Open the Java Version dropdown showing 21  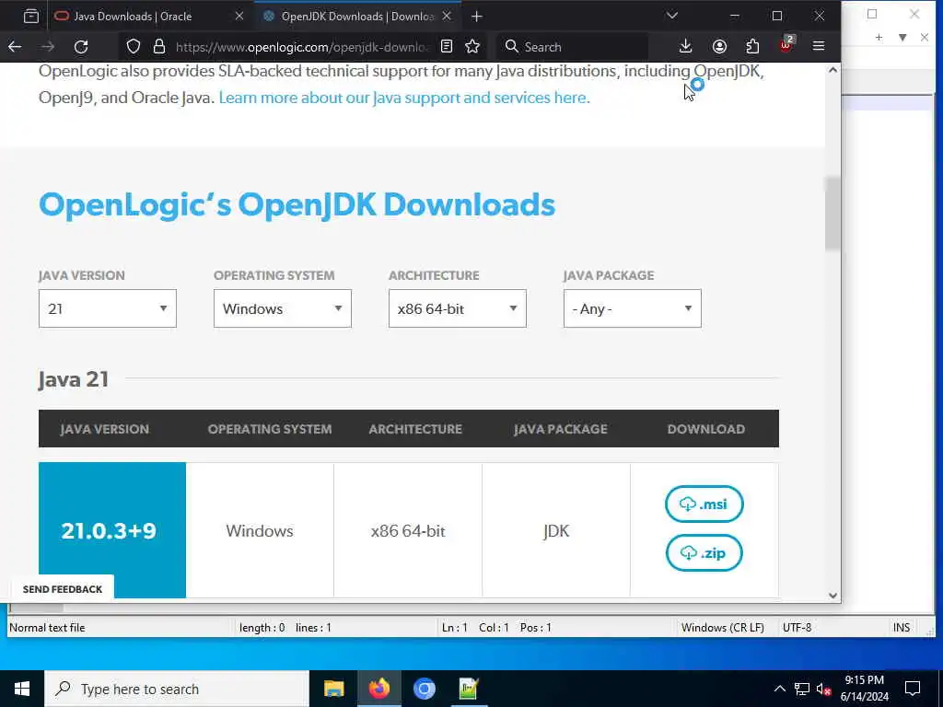(108, 308)
